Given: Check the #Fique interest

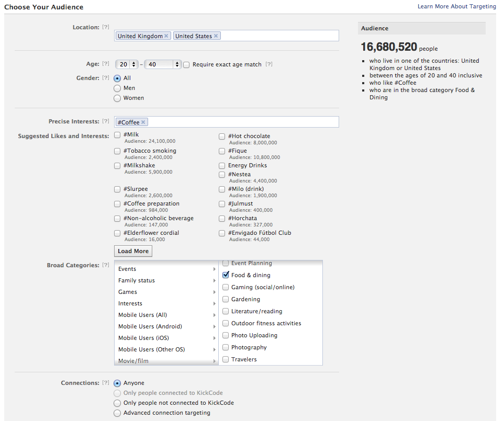Looking at the screenshot, I should [x=222, y=151].
